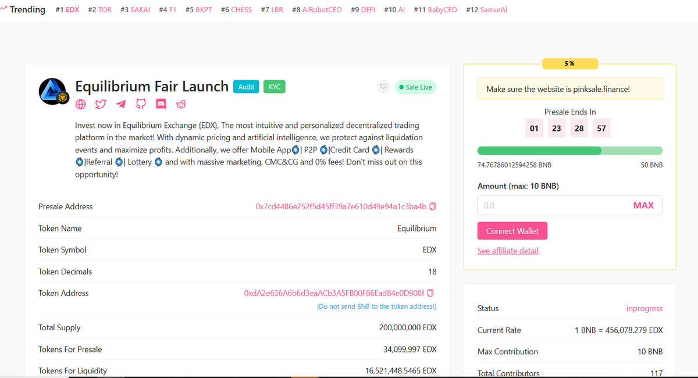Click the current rate 456,078.279 EDX value
The width and height of the screenshot is (698, 378).
(x=619, y=330)
